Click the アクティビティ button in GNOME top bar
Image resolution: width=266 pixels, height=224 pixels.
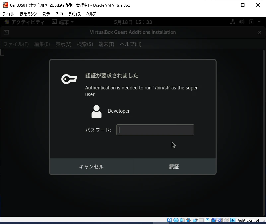point(25,22)
